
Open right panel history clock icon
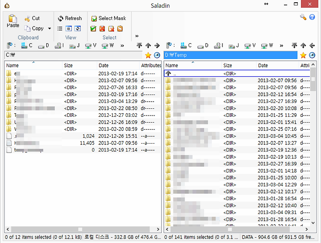(312, 55)
